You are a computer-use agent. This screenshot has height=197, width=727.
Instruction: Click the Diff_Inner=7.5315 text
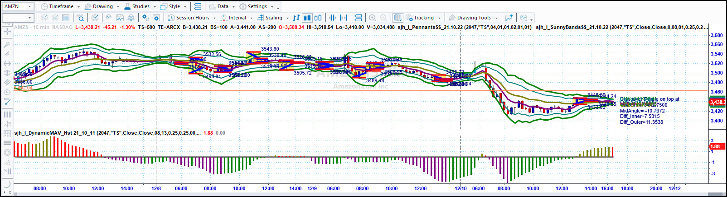coord(640,116)
